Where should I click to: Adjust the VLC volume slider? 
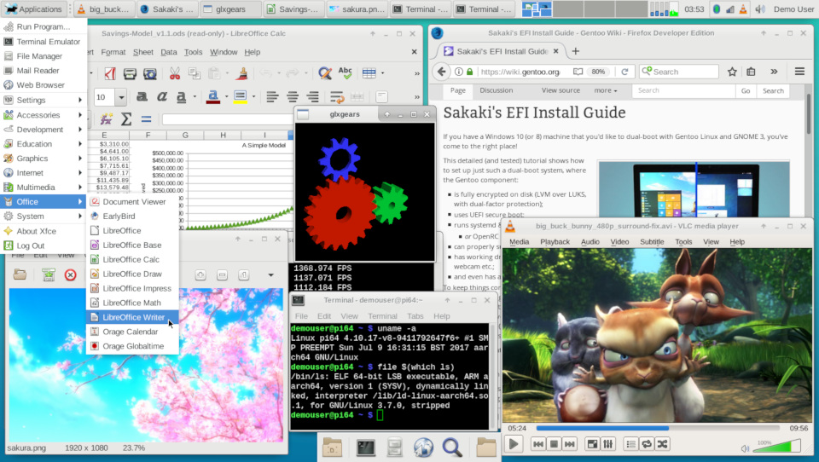776,447
